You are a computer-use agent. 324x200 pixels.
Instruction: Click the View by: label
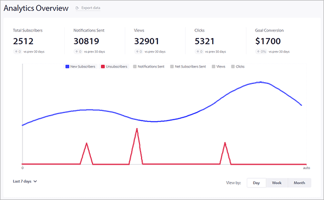tap(234, 183)
